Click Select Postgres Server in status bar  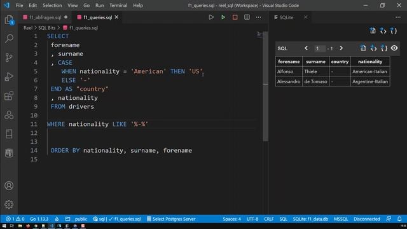[x=171, y=219]
